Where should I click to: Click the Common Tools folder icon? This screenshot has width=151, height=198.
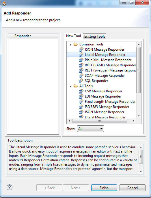click(x=76, y=44)
